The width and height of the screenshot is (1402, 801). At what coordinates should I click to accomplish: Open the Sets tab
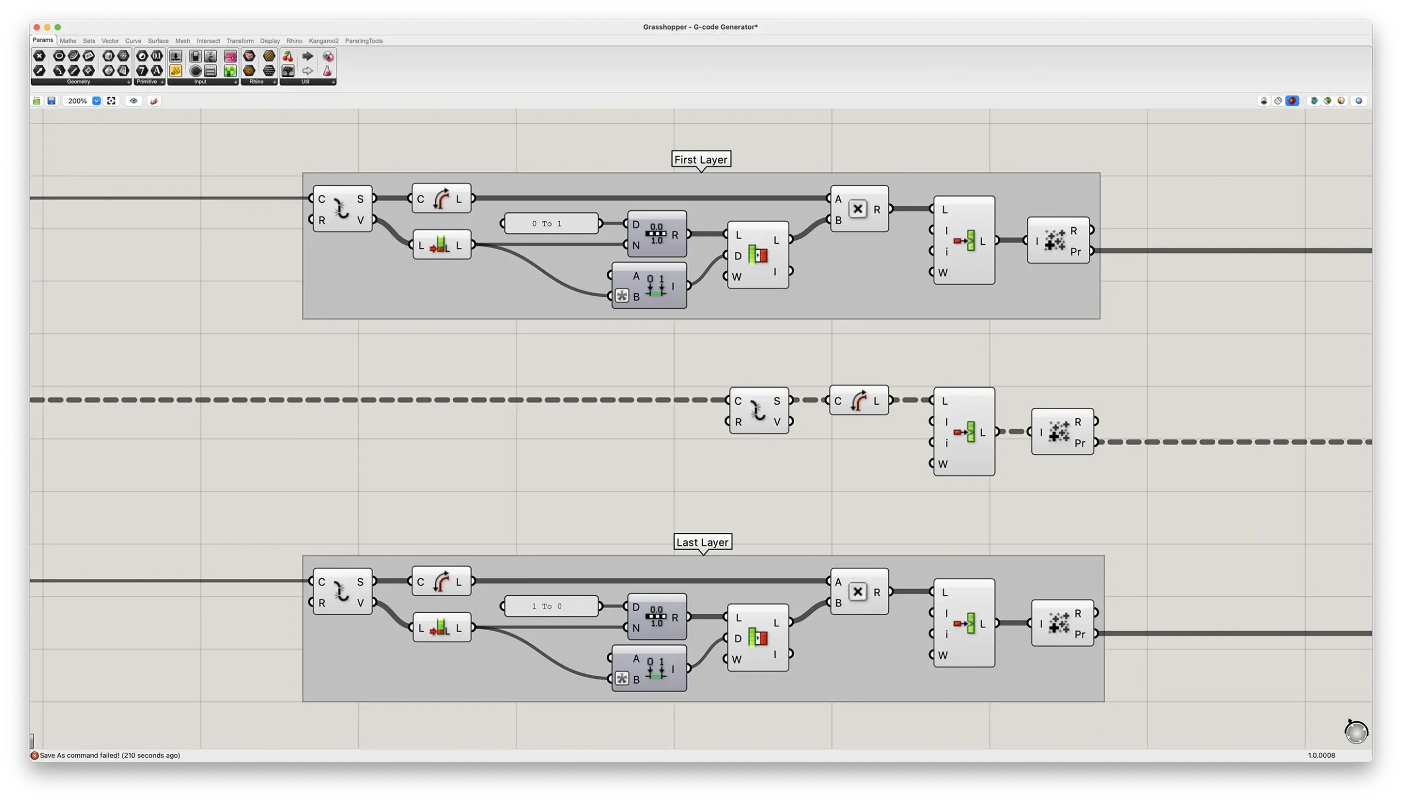click(x=89, y=41)
